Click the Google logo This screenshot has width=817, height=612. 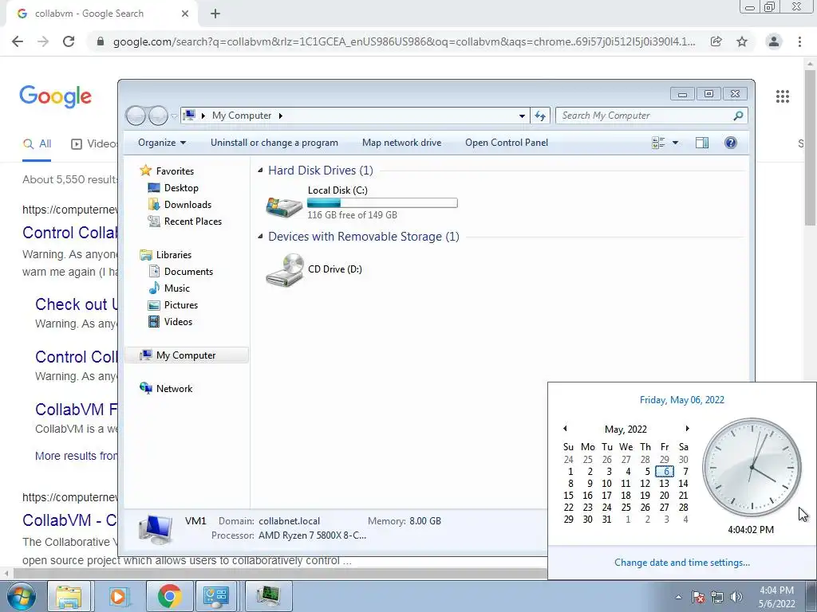point(56,96)
